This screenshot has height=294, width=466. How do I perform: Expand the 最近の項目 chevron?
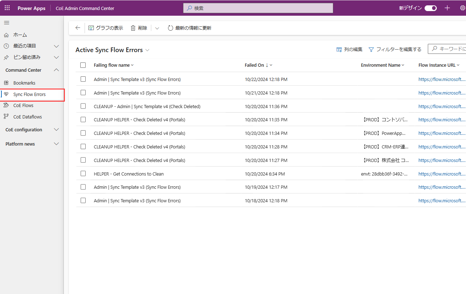coord(56,46)
